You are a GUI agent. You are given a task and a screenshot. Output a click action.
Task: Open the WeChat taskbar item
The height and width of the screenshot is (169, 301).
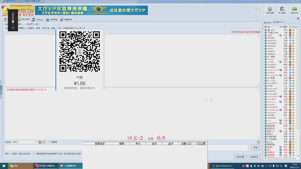coord(20,166)
